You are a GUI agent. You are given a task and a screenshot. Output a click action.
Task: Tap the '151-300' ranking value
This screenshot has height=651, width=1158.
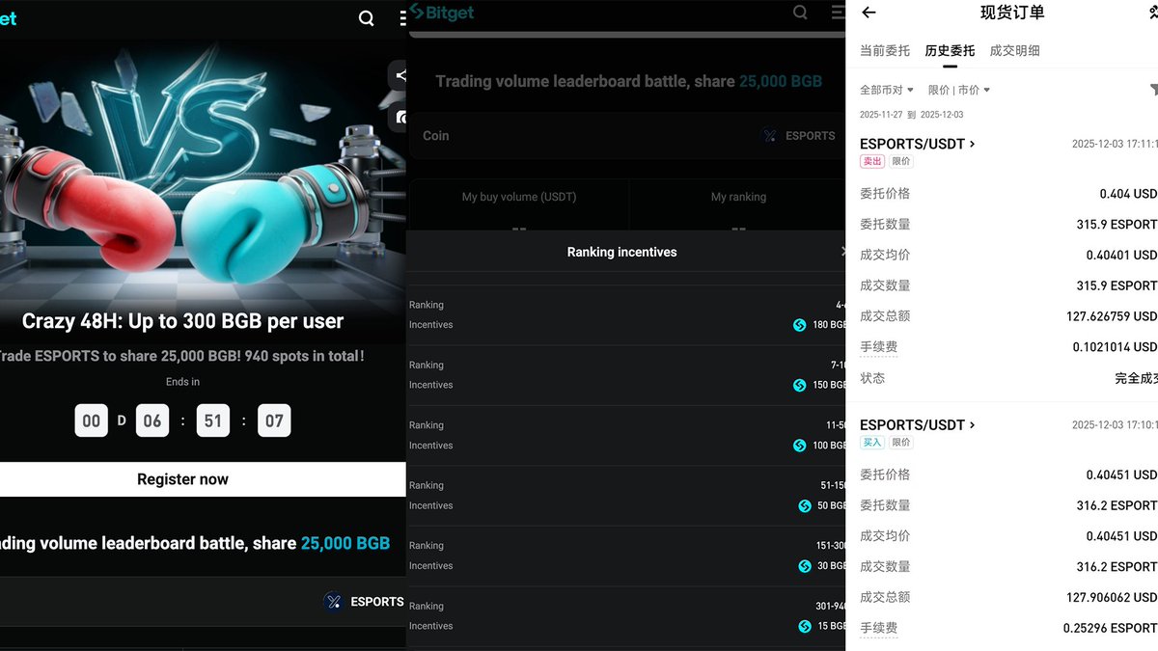[830, 546]
